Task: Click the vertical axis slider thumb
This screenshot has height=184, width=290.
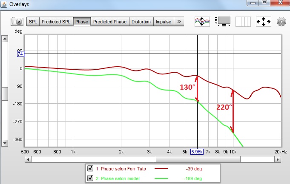Action: point(5,94)
